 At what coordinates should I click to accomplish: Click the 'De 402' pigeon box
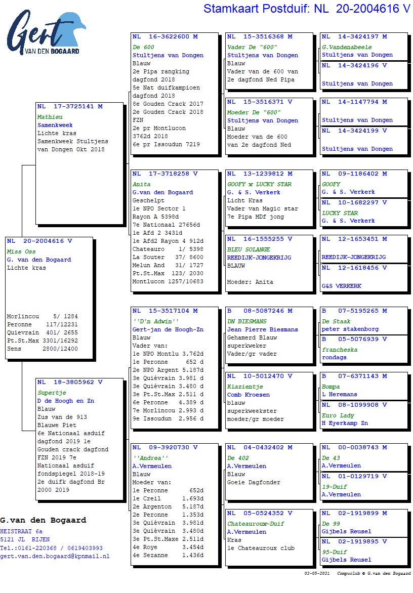click(x=269, y=471)
